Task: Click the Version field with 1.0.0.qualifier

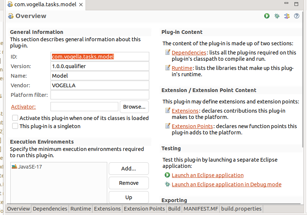Action: click(x=100, y=66)
